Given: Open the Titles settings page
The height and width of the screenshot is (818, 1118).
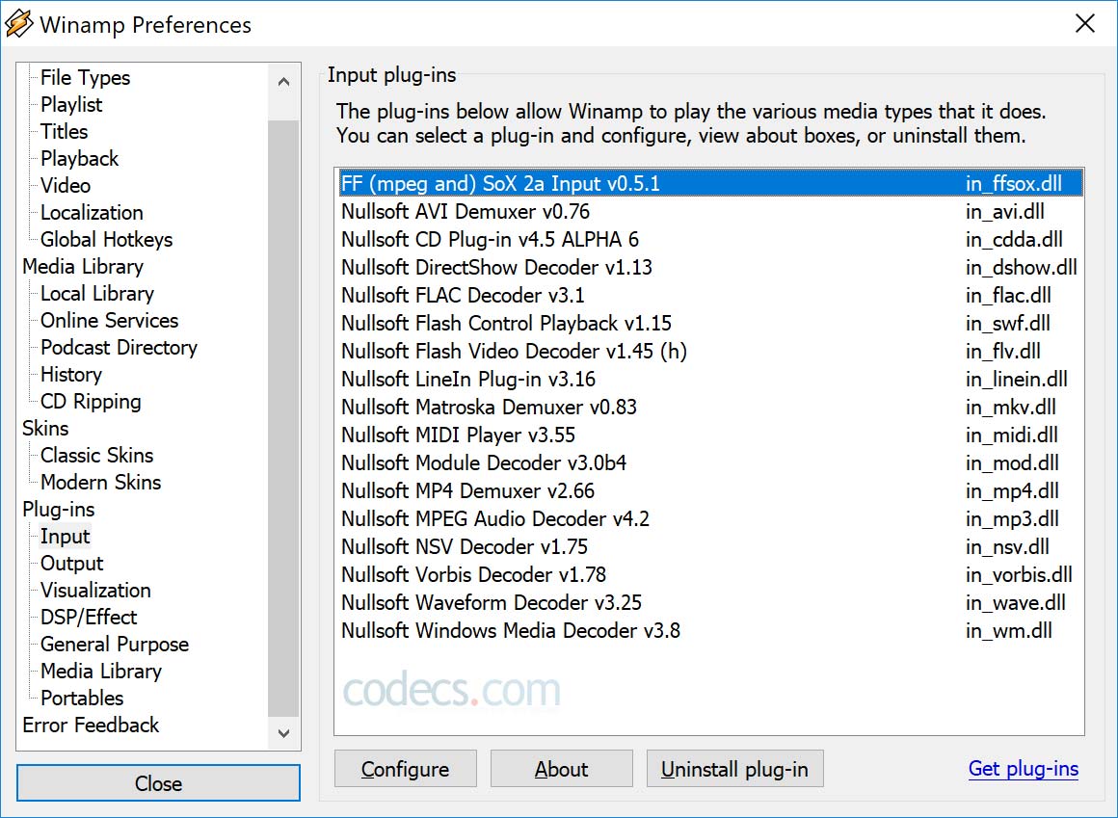Looking at the screenshot, I should coord(65,132).
